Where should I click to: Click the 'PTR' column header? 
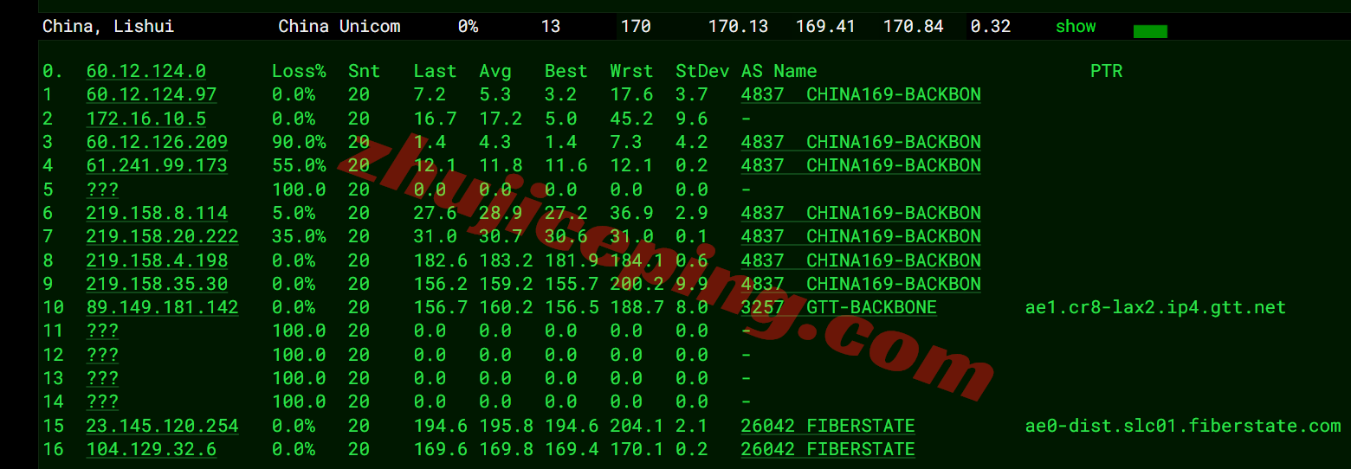tap(1106, 71)
